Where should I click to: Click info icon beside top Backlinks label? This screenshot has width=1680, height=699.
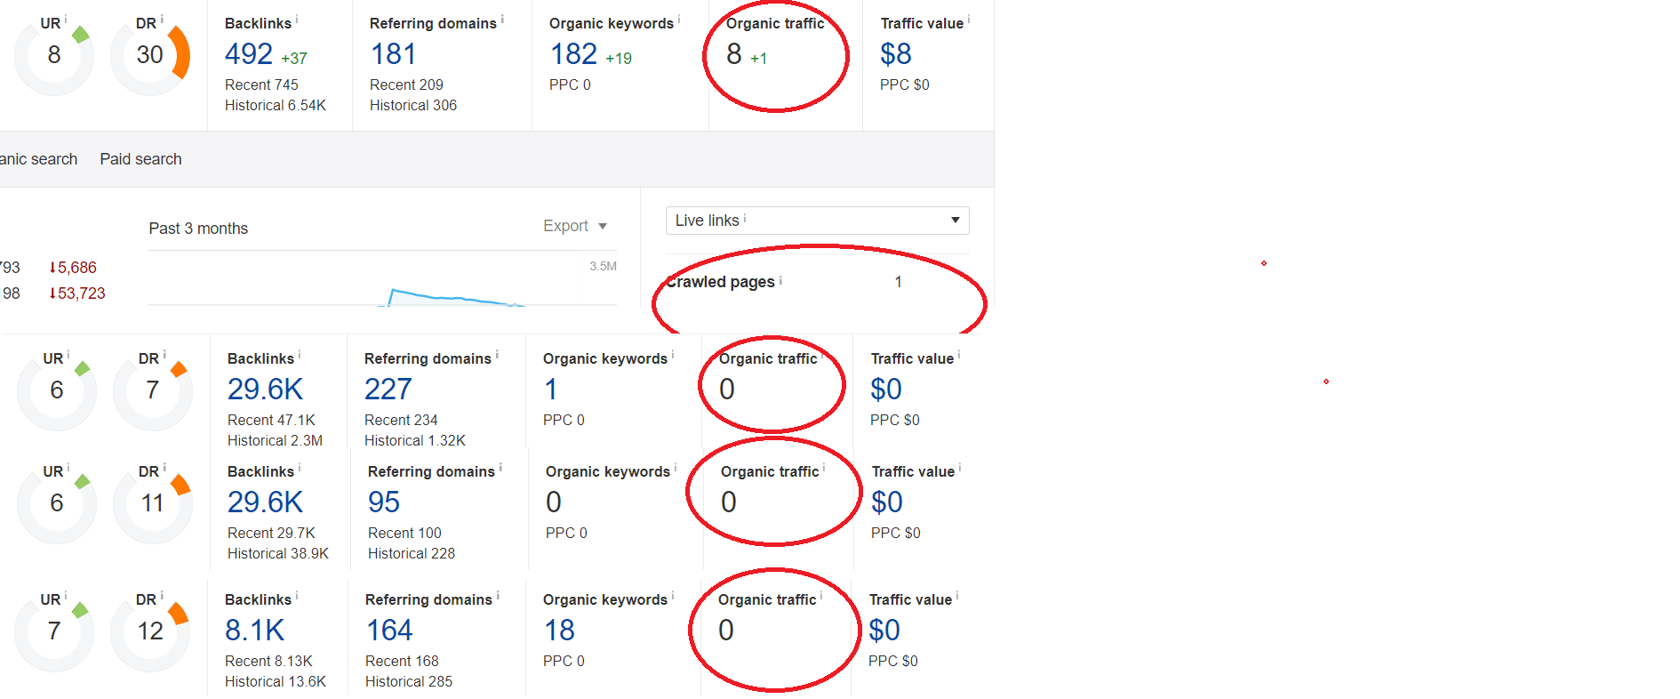click(x=297, y=19)
